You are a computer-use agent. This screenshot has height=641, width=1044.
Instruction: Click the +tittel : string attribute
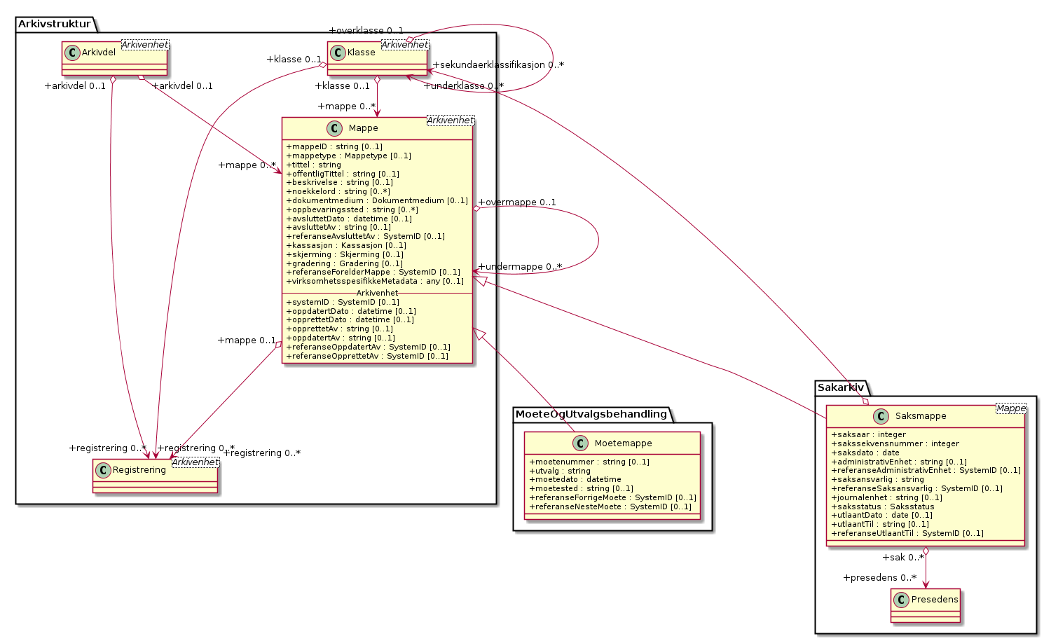click(x=313, y=165)
